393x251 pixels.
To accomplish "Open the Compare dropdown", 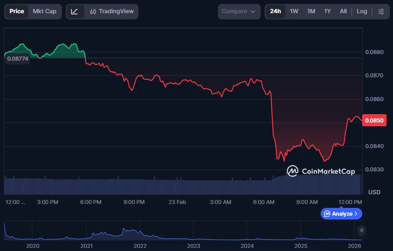I will 239,11.
